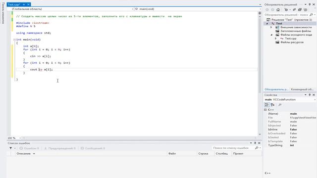Switch to Solution Explorer bottom tab
The image size is (317, 178).
click(x=276, y=89)
